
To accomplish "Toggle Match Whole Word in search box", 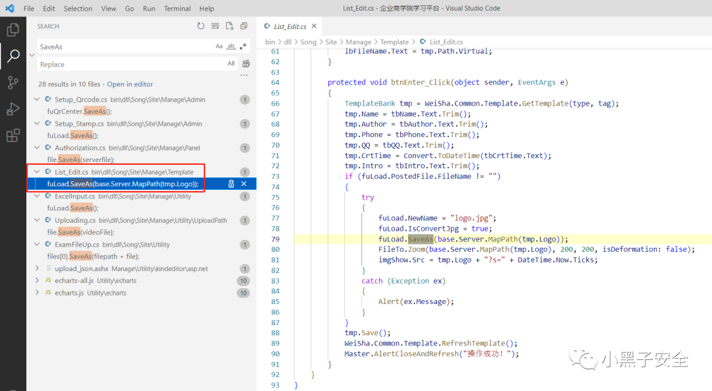I will point(231,46).
